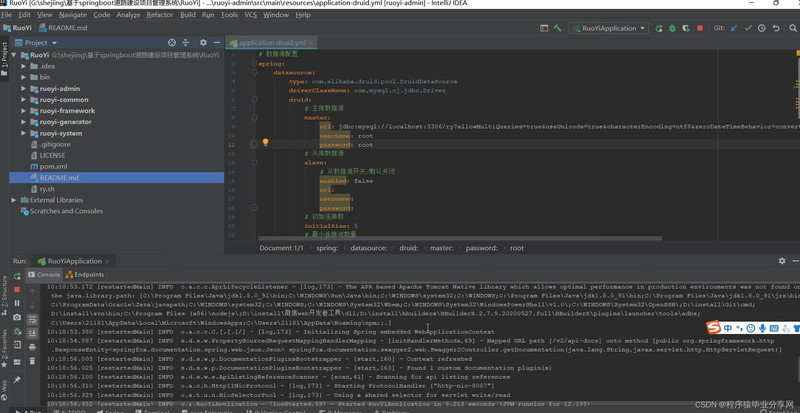
Task: Stop process in Run panel
Action: (x=17, y=289)
